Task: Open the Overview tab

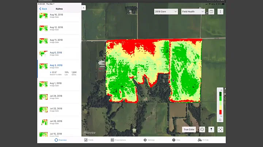Action: tap(61, 140)
